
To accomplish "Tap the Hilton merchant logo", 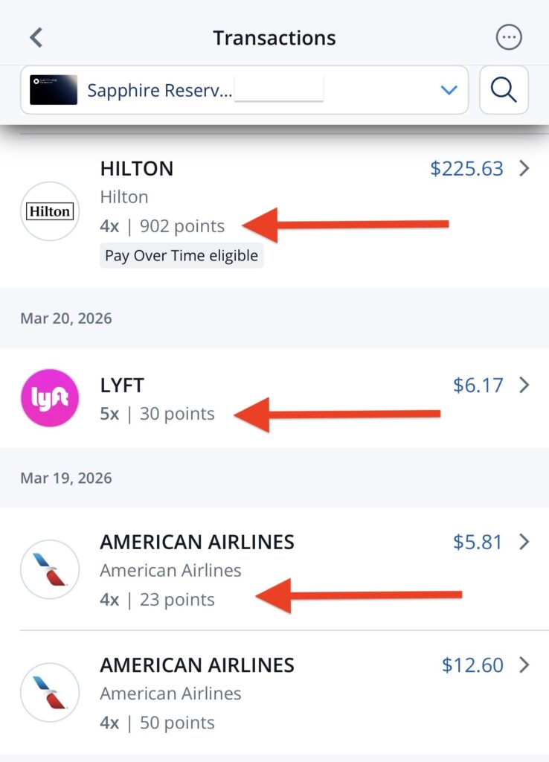I will [x=50, y=211].
